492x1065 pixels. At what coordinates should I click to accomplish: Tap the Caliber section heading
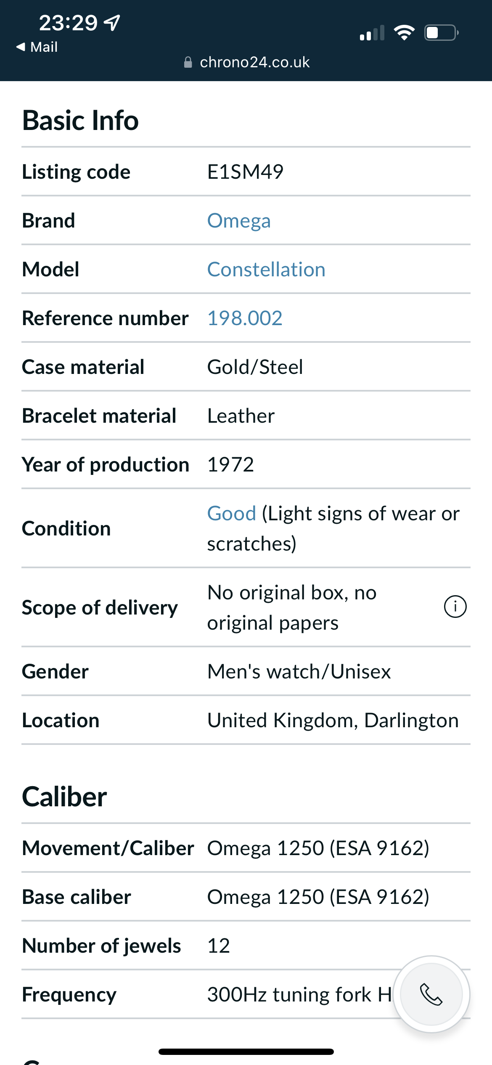[x=64, y=797]
